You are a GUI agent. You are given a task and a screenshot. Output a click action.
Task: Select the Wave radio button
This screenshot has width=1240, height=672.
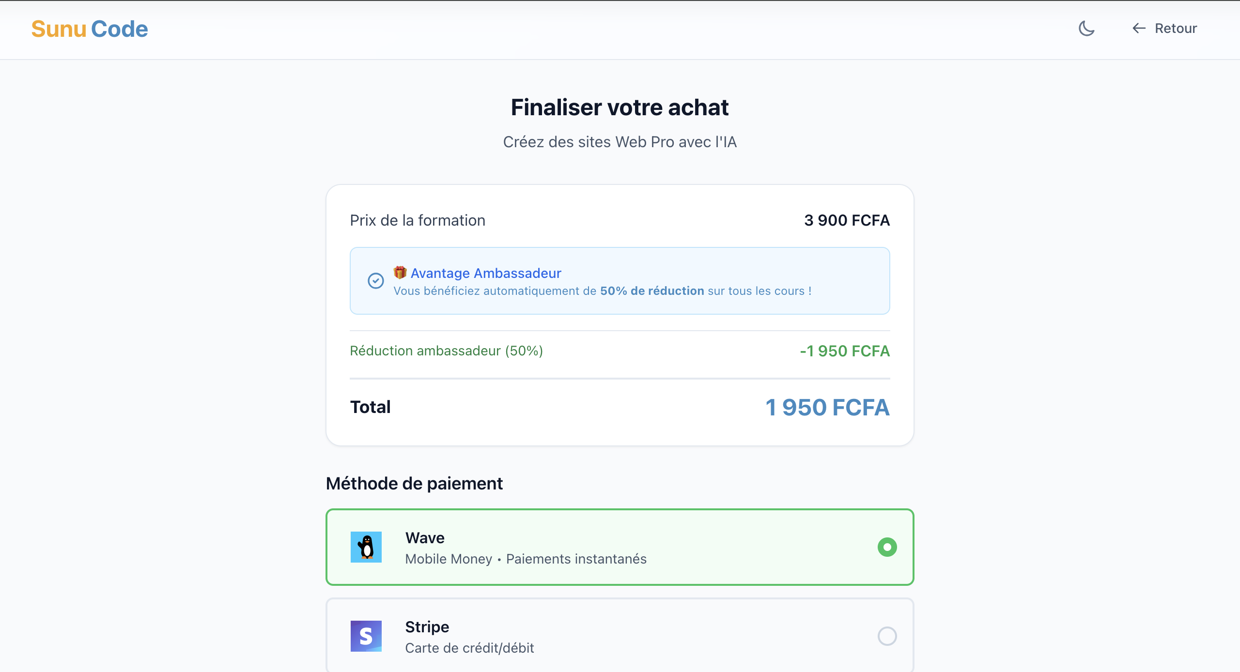coord(887,547)
